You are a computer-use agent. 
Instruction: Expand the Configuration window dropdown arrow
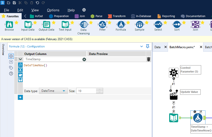pos(142,46)
